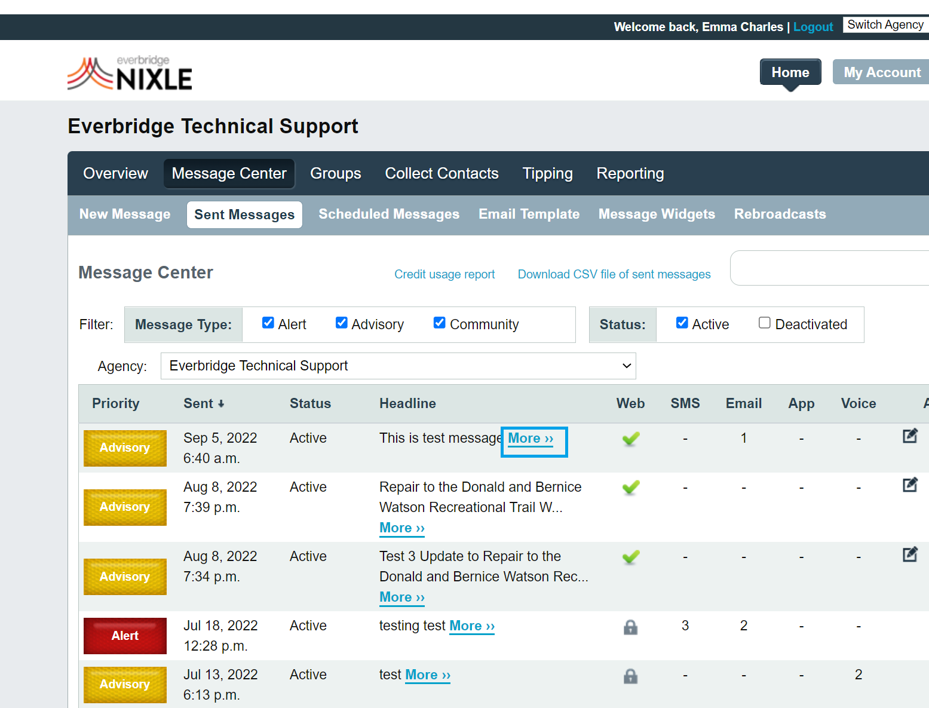Click SMS count 3 in Jul 18 row

(x=685, y=626)
